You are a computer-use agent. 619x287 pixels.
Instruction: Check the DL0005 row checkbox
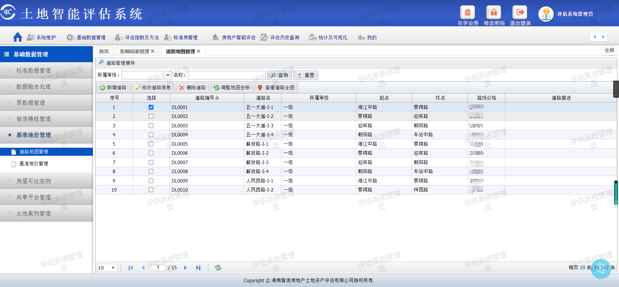pyautogui.click(x=151, y=144)
